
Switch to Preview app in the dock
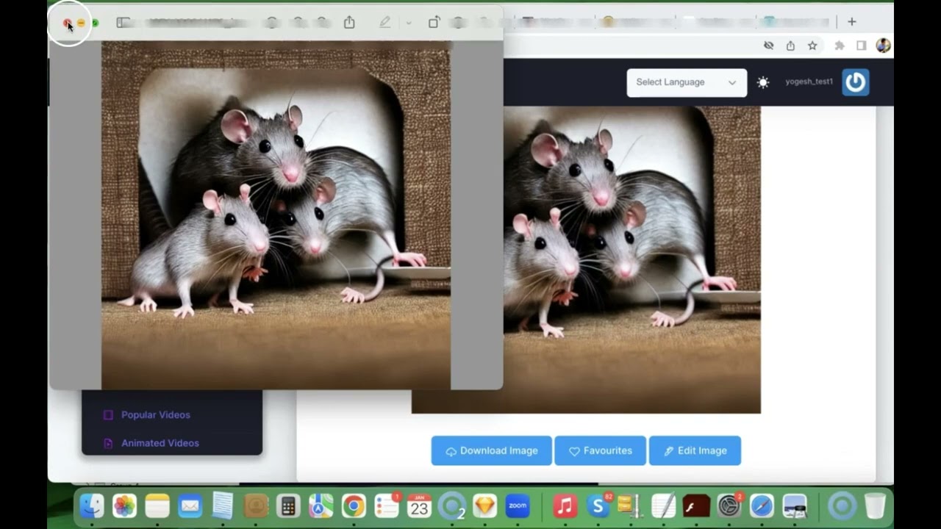pyautogui.click(x=794, y=505)
